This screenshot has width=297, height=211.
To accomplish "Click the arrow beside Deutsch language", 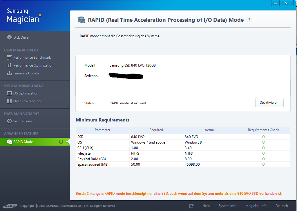I will tap(291, 206).
